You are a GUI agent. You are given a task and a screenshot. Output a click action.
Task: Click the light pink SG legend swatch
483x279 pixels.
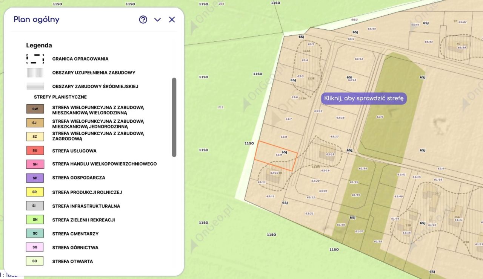click(x=35, y=247)
